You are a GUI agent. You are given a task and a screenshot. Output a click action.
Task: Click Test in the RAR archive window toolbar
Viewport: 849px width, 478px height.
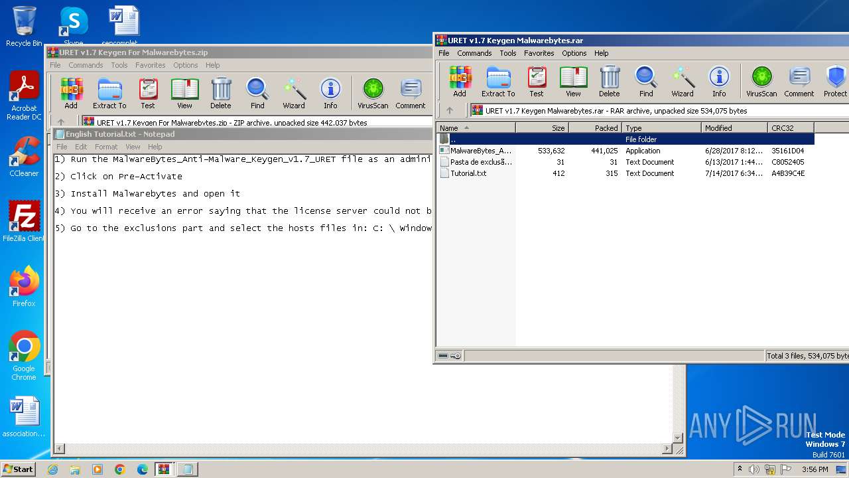(537, 82)
